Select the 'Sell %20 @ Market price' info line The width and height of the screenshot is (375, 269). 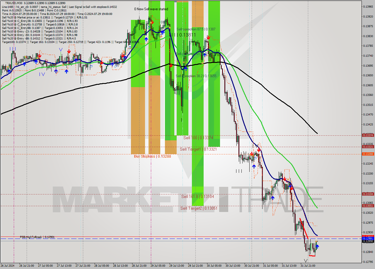pos(45,17)
